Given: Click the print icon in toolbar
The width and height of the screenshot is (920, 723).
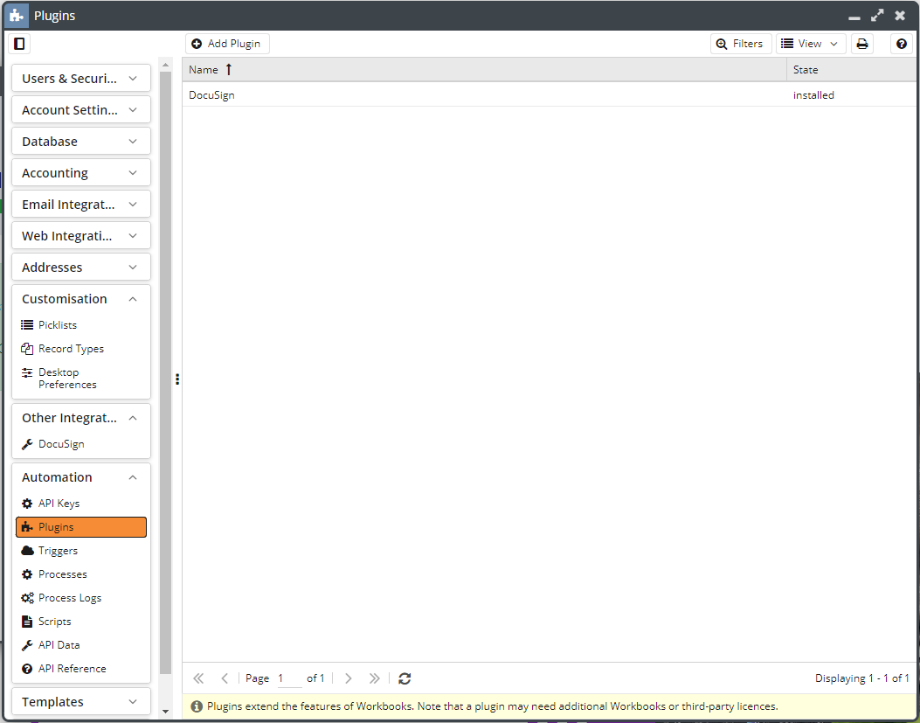Looking at the screenshot, I should [862, 44].
